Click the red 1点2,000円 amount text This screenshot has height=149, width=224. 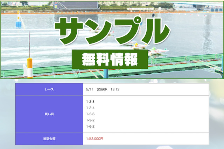click(95, 139)
